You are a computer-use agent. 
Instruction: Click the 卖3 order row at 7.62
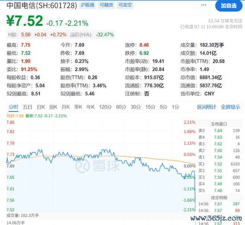coord(219,144)
